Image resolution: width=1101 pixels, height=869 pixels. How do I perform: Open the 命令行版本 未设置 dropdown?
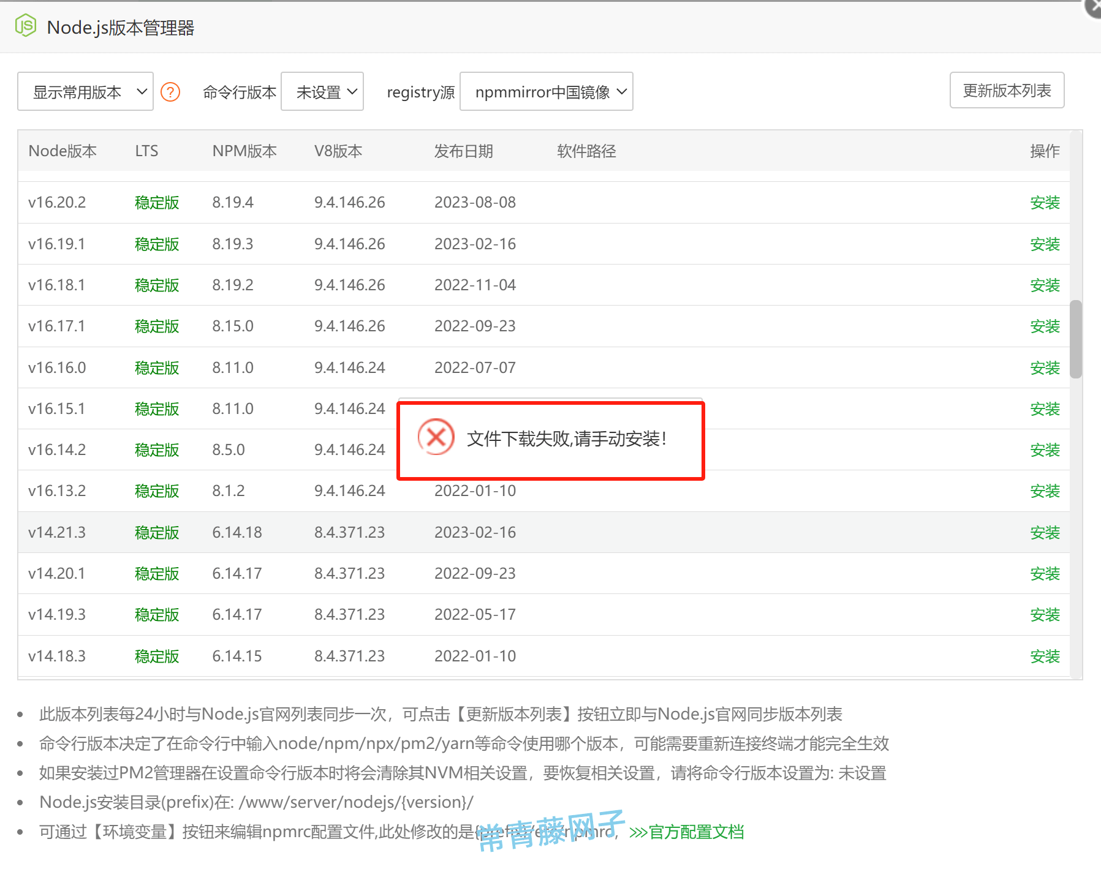click(322, 91)
